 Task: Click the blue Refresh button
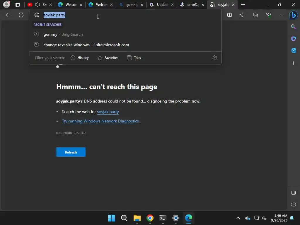(x=71, y=152)
